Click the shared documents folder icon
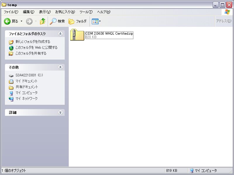The image size is (234, 175). tap(11, 87)
